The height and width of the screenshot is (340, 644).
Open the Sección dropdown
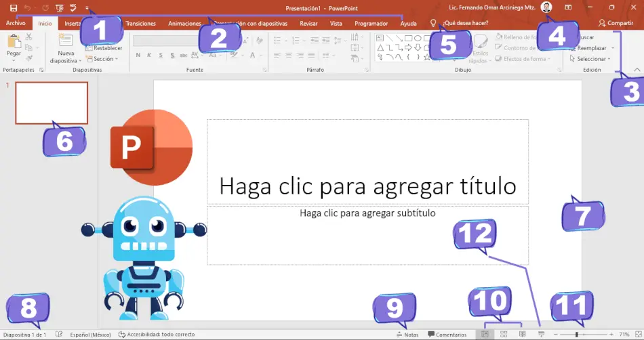click(102, 59)
